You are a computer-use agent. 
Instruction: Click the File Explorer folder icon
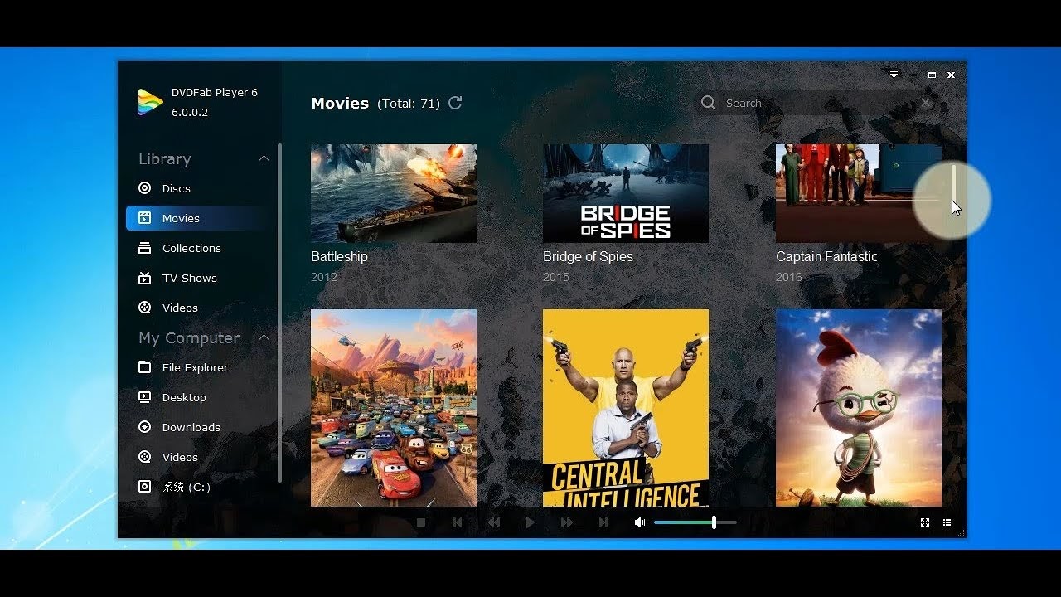(x=145, y=367)
